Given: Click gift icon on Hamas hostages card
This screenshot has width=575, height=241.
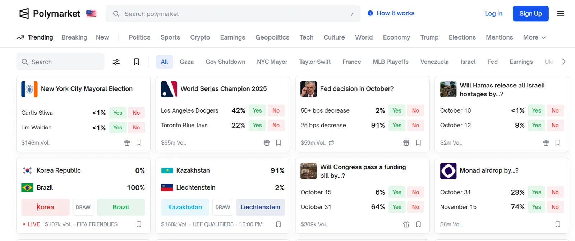Looking at the screenshot, I should (x=546, y=143).
